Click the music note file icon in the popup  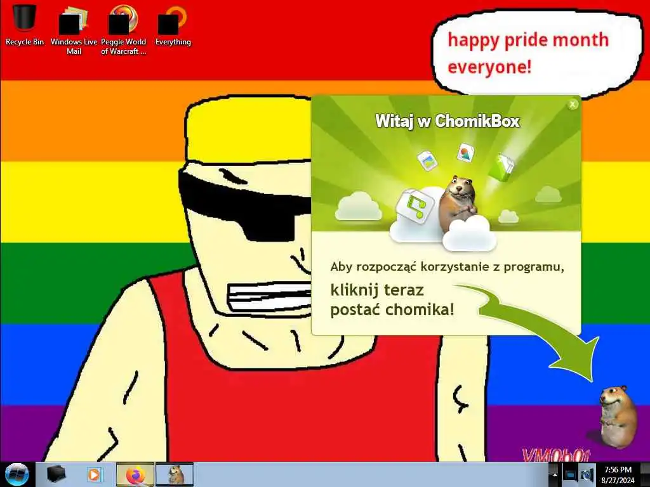tap(415, 207)
